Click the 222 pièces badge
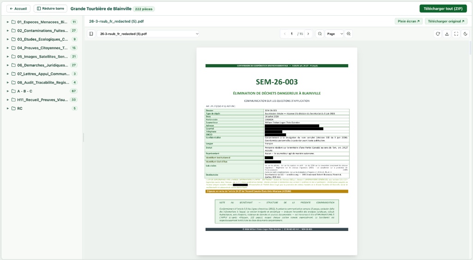Screen dimensions: 473x260 pos(144,9)
